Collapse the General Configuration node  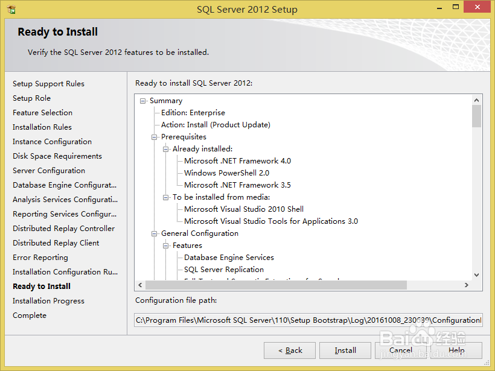[155, 233]
